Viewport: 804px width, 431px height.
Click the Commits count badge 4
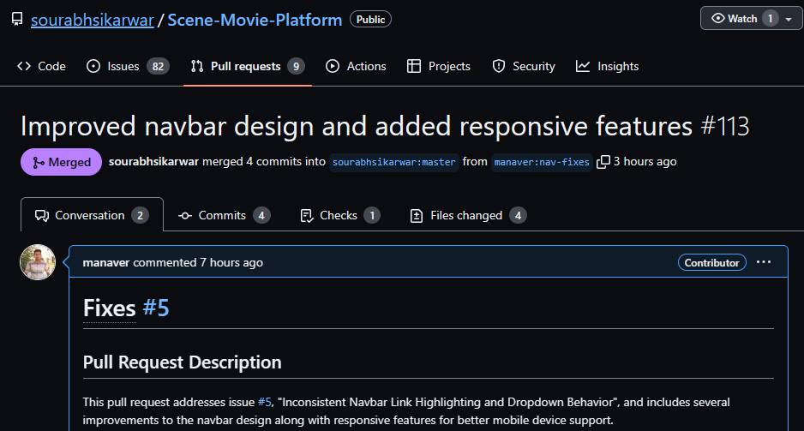click(x=261, y=215)
